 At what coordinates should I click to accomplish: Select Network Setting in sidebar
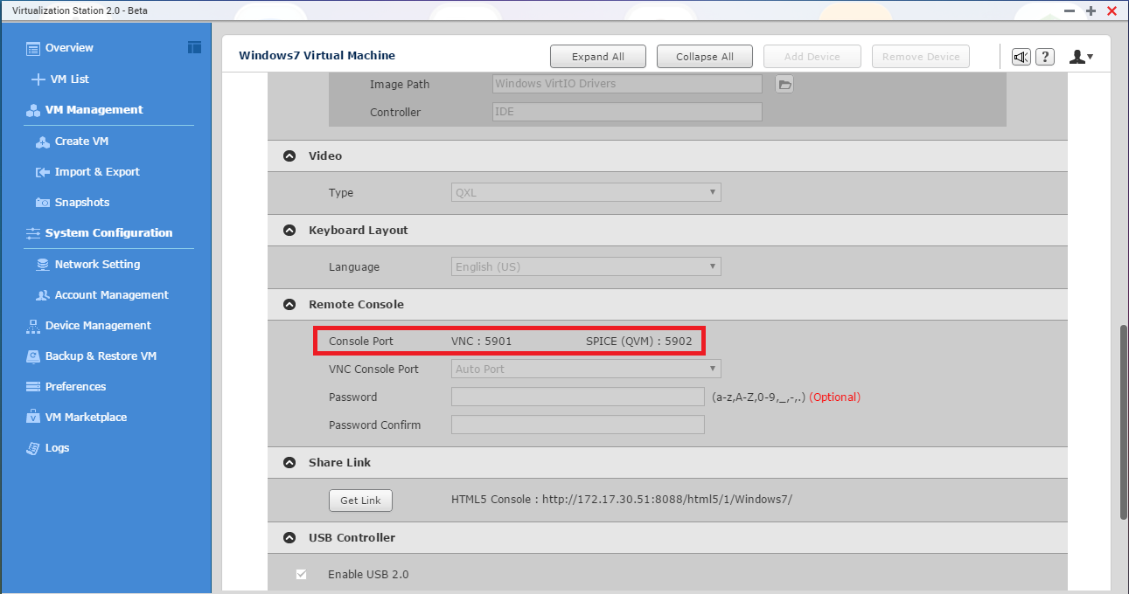(x=97, y=264)
